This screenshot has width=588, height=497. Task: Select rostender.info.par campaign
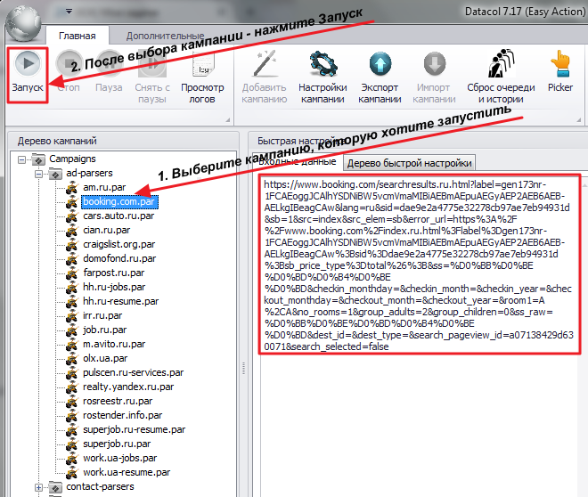(123, 415)
